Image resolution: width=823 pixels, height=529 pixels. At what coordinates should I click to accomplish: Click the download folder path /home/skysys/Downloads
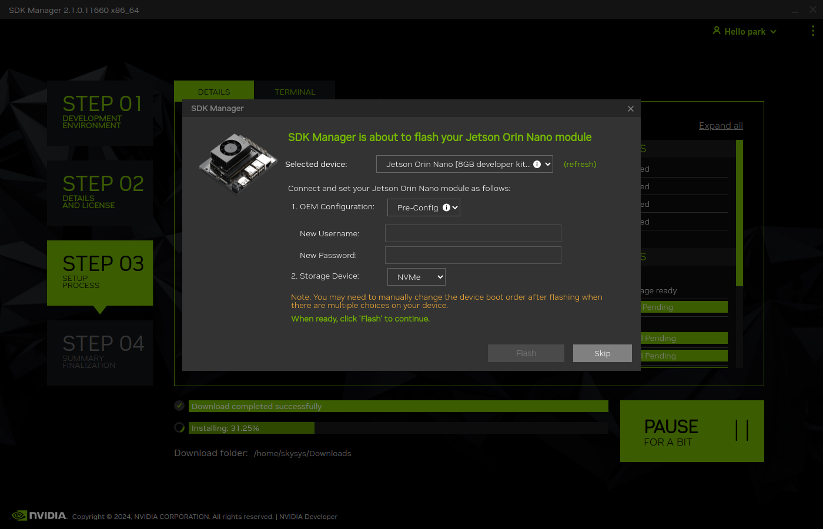303,453
